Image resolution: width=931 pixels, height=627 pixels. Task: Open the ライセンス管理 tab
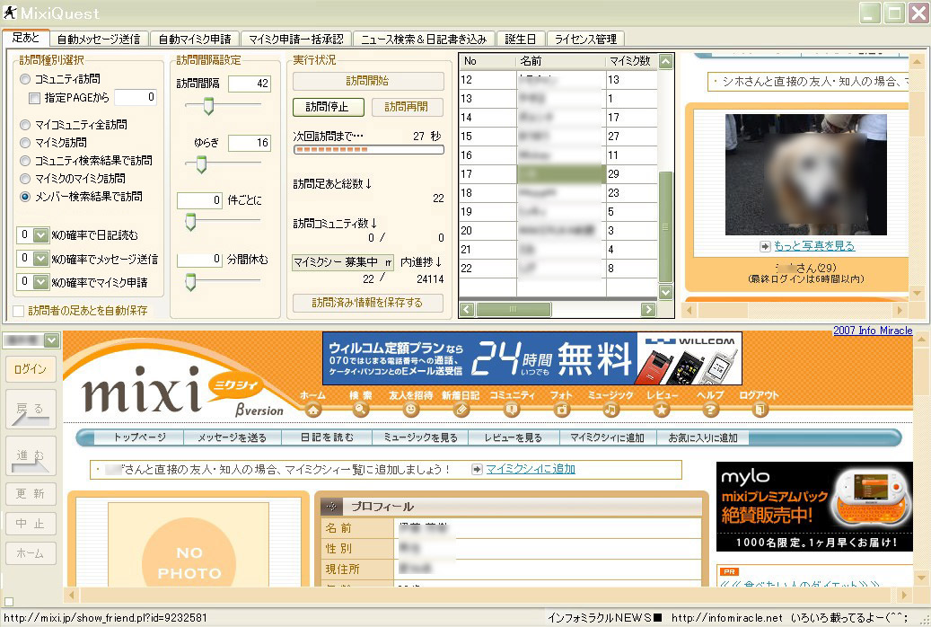pyautogui.click(x=585, y=40)
